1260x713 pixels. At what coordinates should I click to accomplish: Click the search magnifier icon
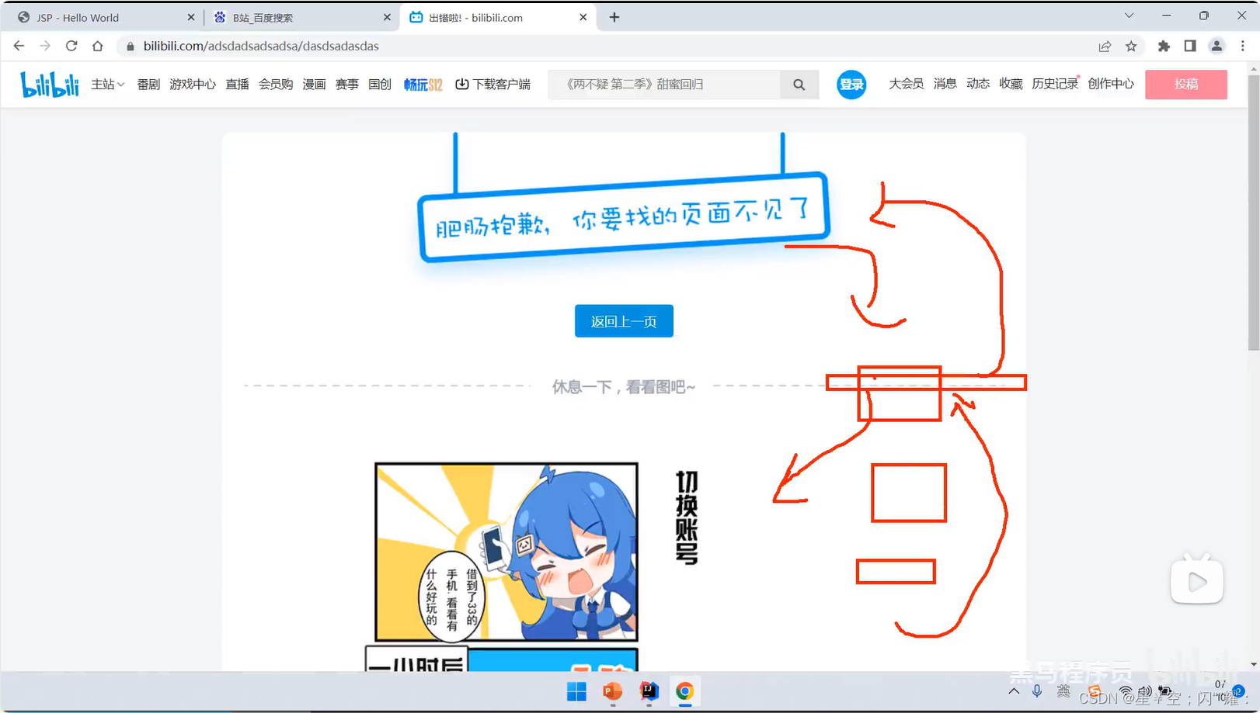click(799, 85)
